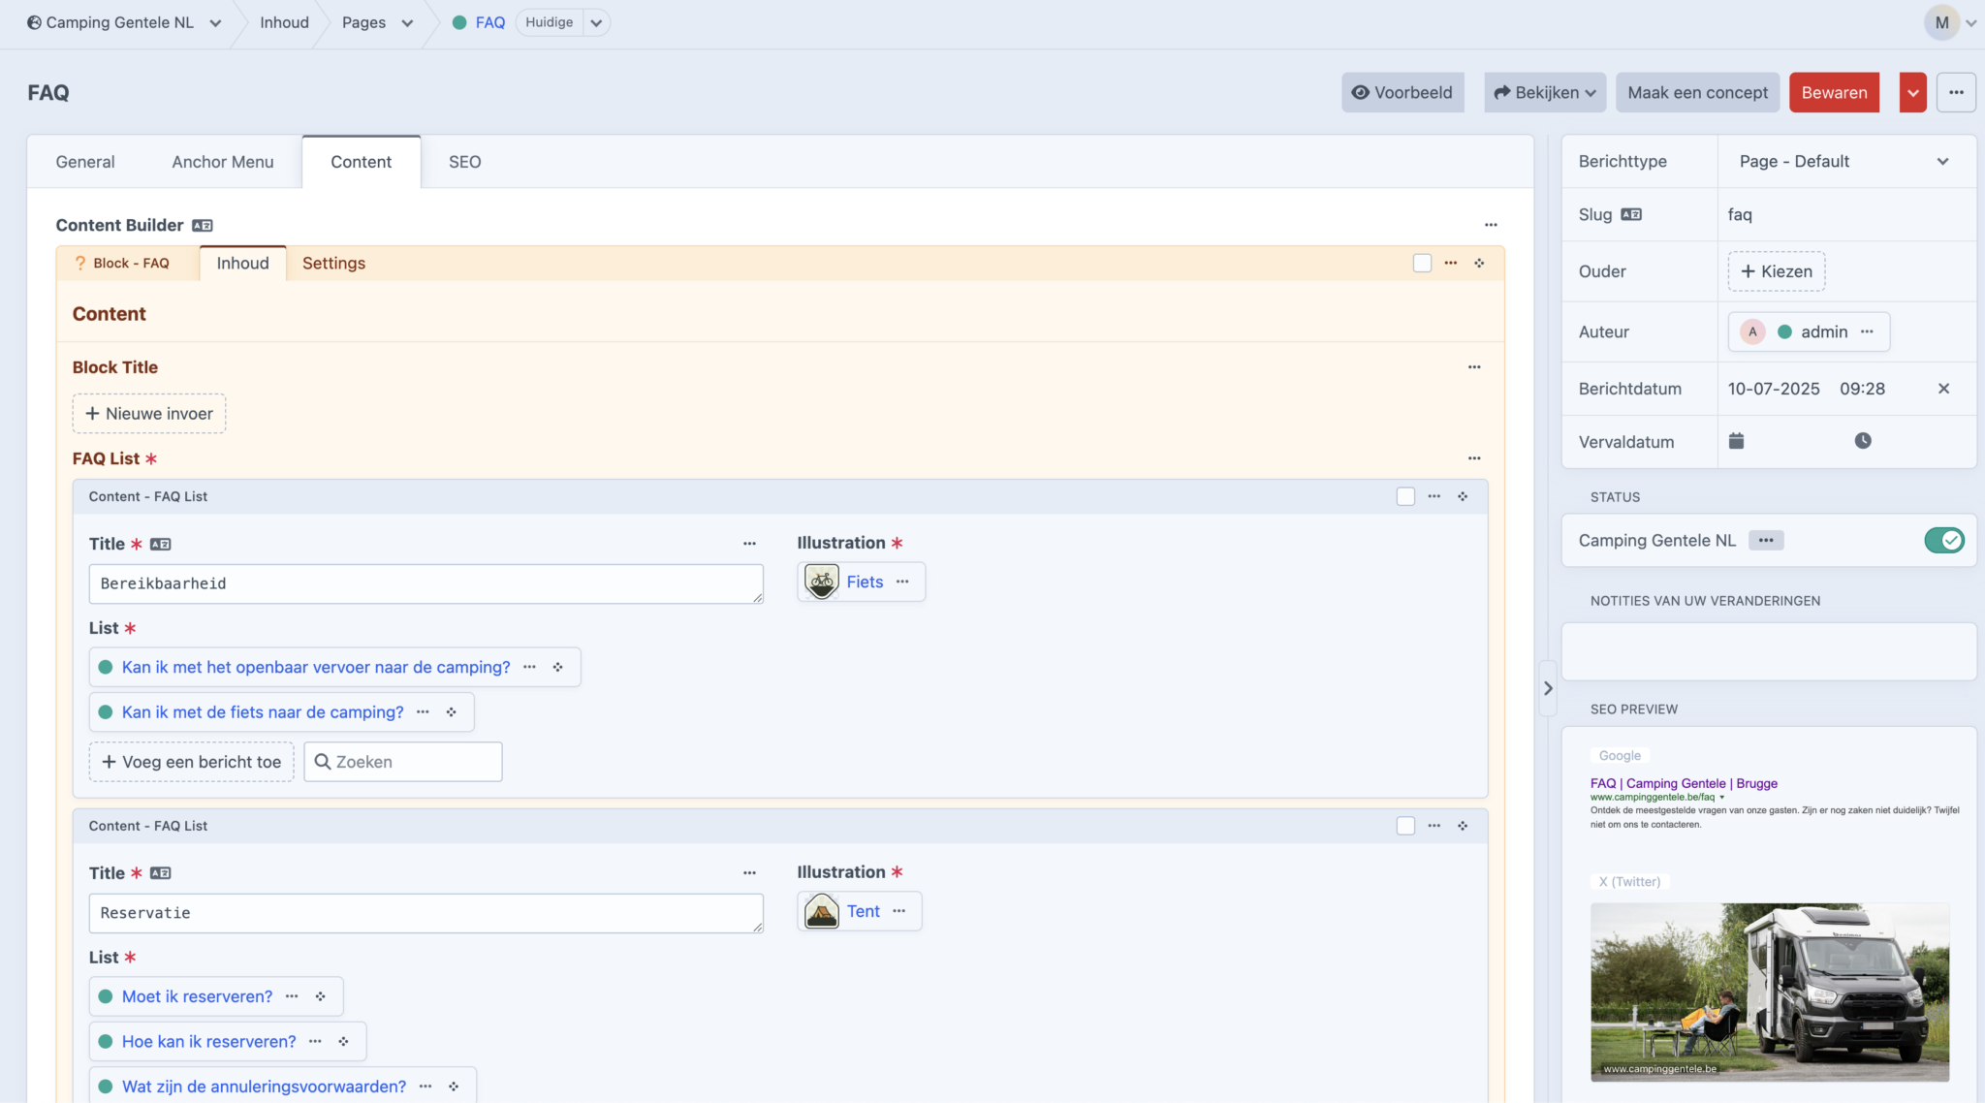Clear the Berichtdatum with the X icon
The height and width of the screenshot is (1103, 1985).
1943,389
